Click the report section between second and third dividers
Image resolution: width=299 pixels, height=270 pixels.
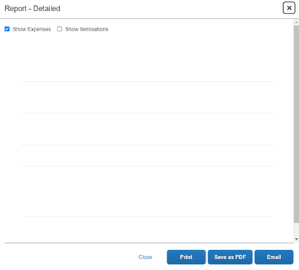148,129
